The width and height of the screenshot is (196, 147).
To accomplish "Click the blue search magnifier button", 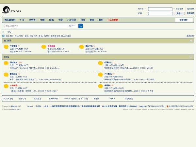I will coord(80,26).
